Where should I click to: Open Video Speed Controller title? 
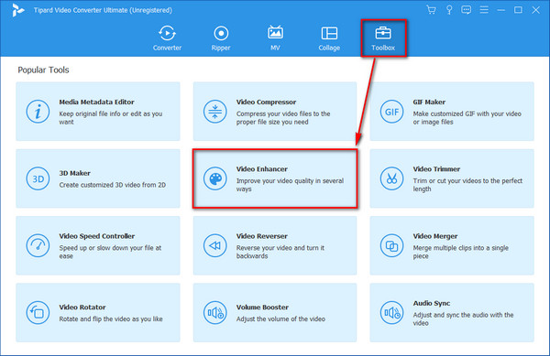tap(97, 236)
